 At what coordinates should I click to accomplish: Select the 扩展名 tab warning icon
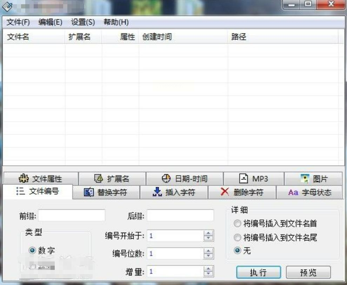pyautogui.click(x=99, y=179)
